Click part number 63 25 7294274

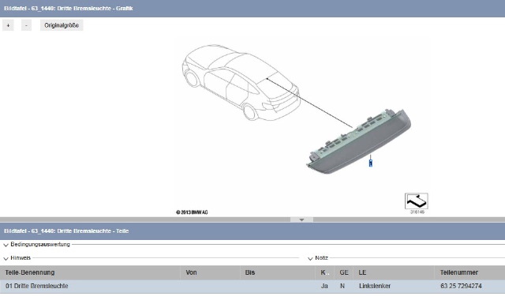(x=461, y=286)
